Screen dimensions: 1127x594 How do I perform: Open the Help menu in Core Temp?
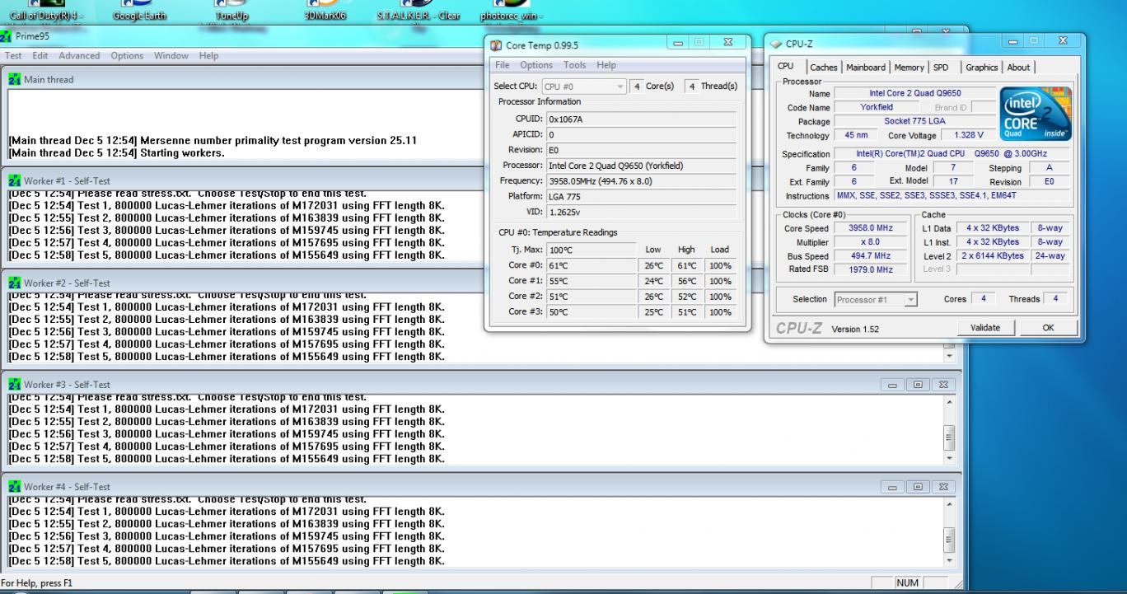point(606,65)
